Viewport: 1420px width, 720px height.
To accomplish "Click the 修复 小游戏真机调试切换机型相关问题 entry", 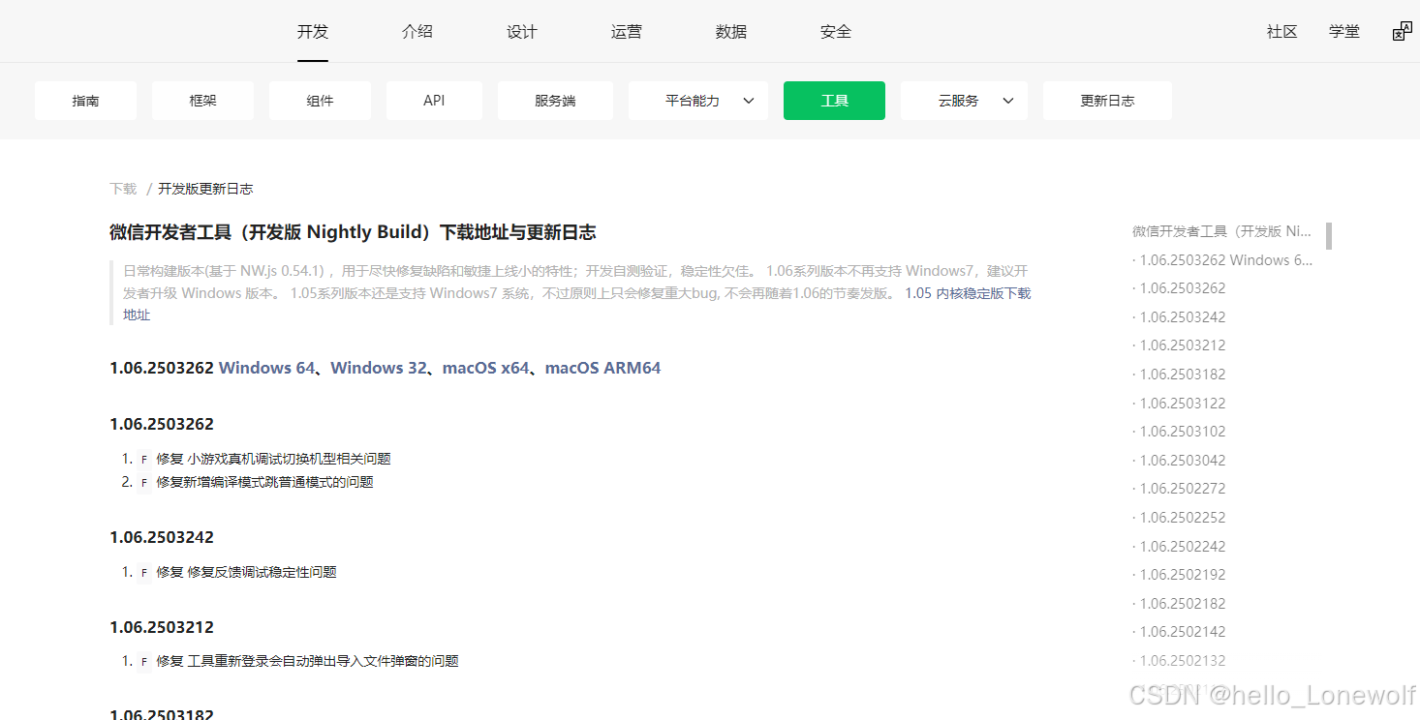I will 273,459.
